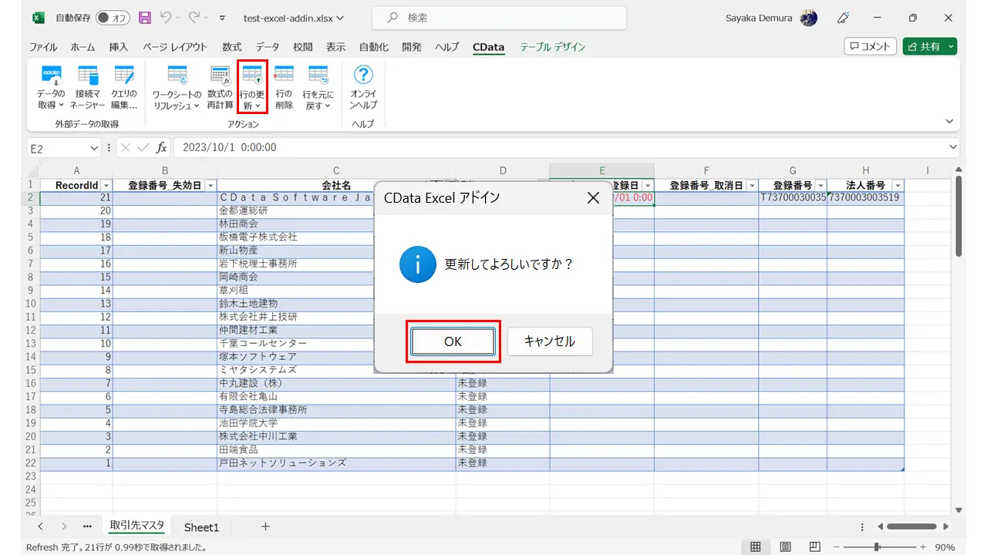
Task: Switch to the Sheet1 worksheet tab
Action: pyautogui.click(x=201, y=527)
